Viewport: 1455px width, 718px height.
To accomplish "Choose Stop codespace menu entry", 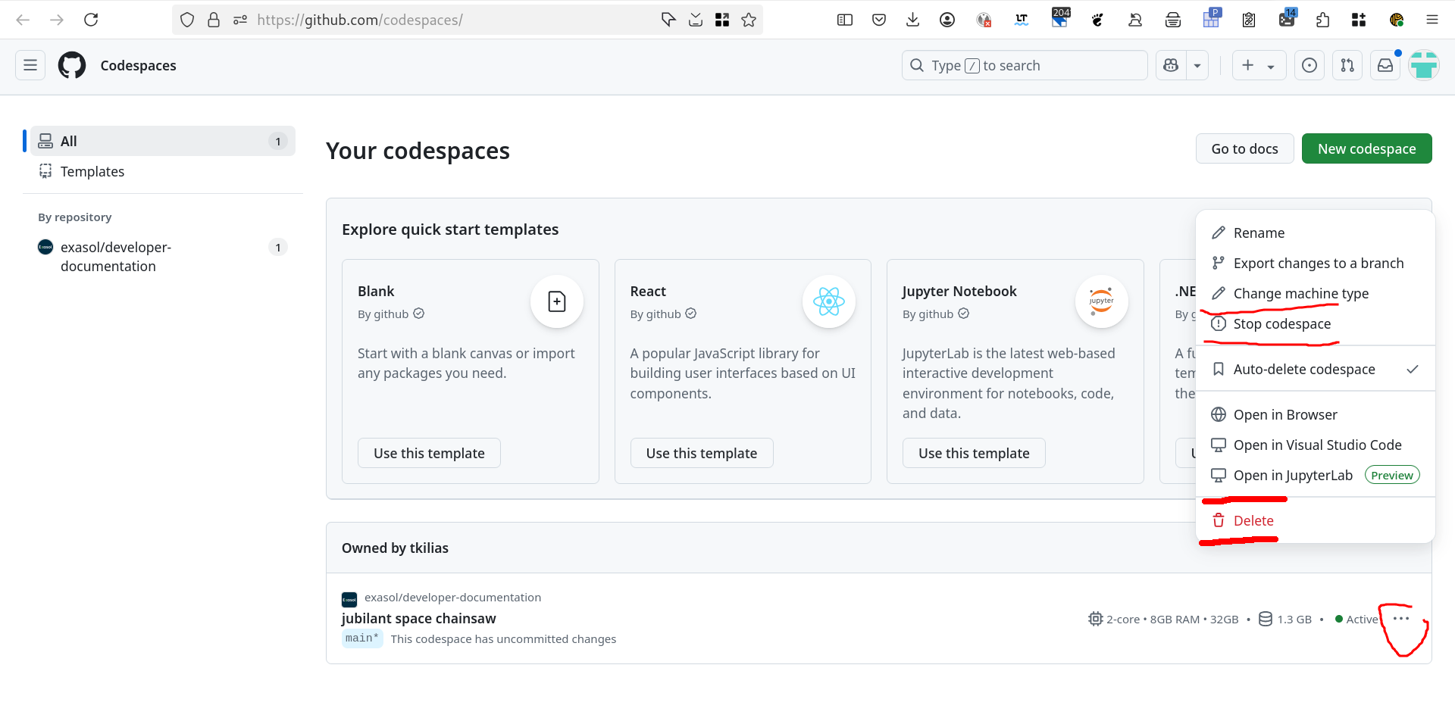I will click(x=1316, y=323).
